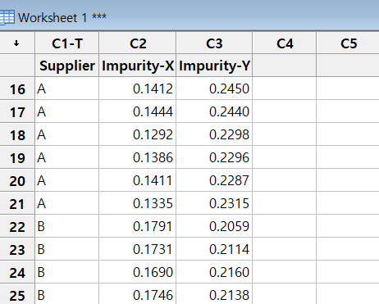Select row header 25

pyautogui.click(x=17, y=294)
